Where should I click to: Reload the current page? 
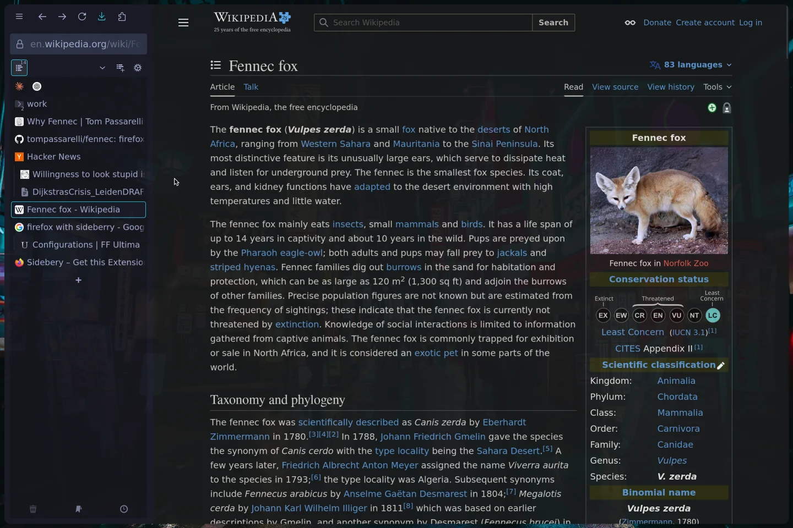coord(82,17)
